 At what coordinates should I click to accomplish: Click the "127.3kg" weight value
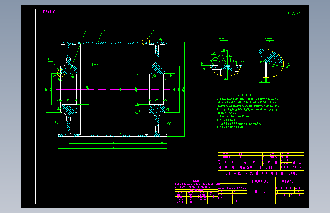(x=297, y=168)
